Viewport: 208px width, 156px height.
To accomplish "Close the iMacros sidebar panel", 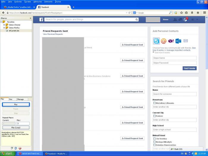I will click(x=31, y=18).
